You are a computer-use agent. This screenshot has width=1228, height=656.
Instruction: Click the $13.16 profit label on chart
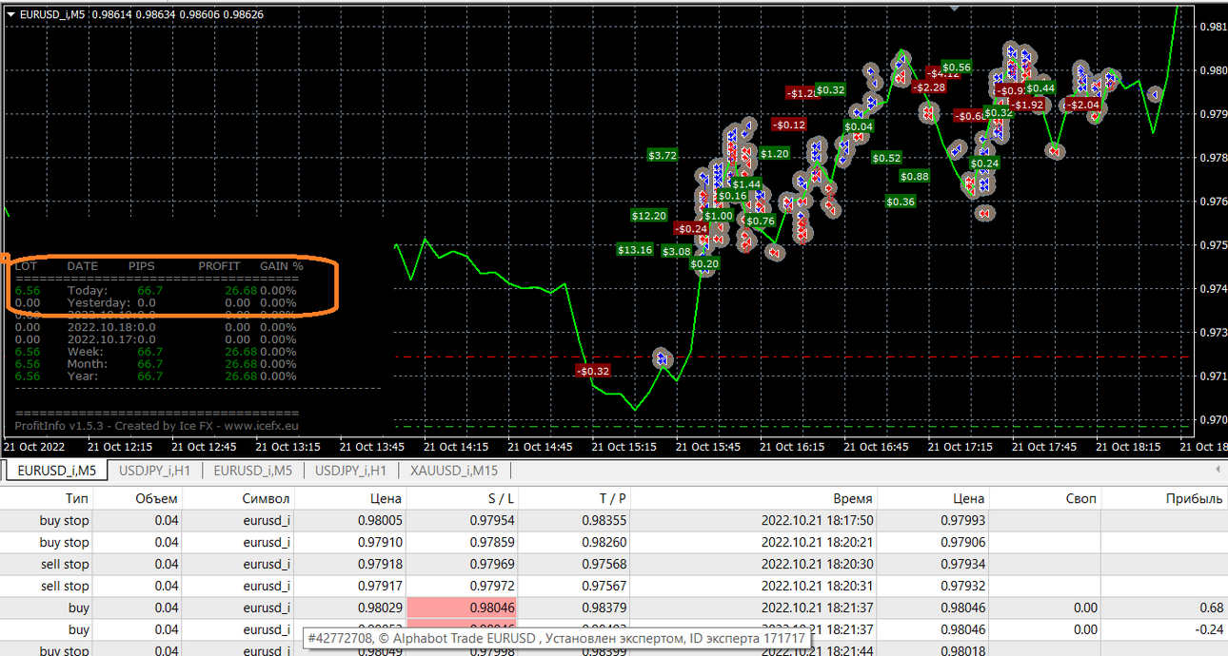pos(635,250)
